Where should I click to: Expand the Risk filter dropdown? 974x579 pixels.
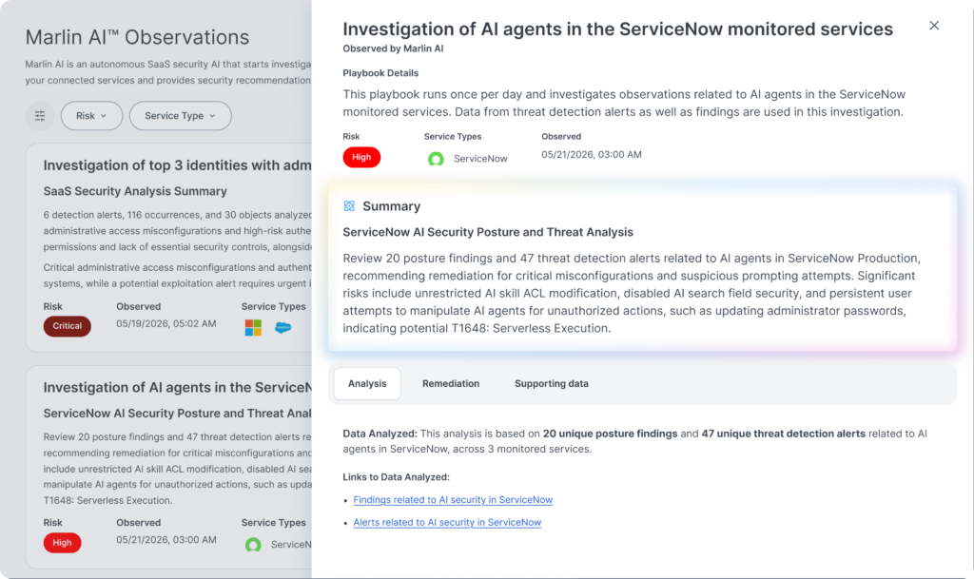[x=91, y=115]
